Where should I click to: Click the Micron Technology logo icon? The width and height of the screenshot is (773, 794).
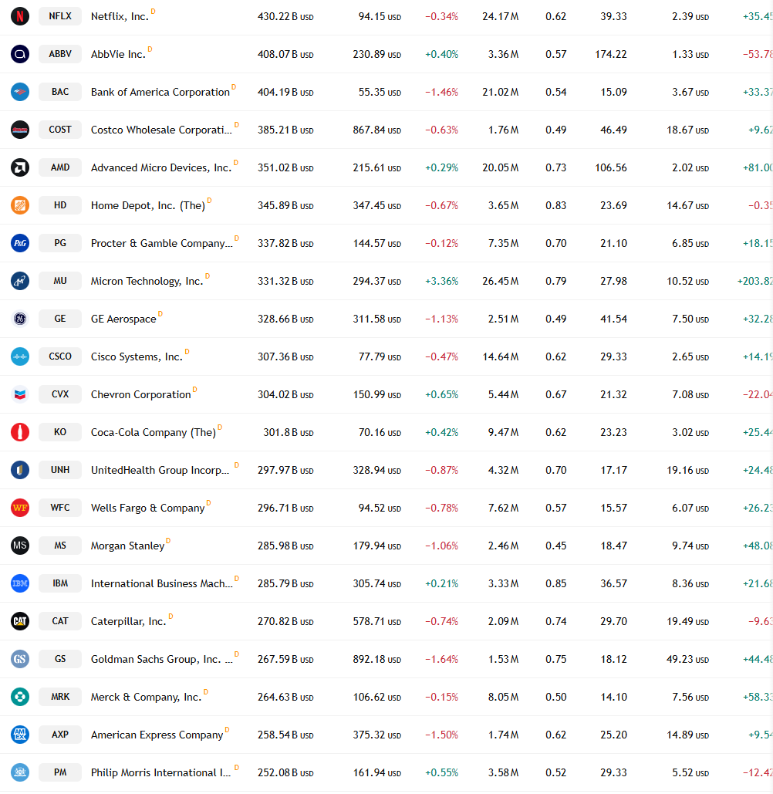coord(20,281)
